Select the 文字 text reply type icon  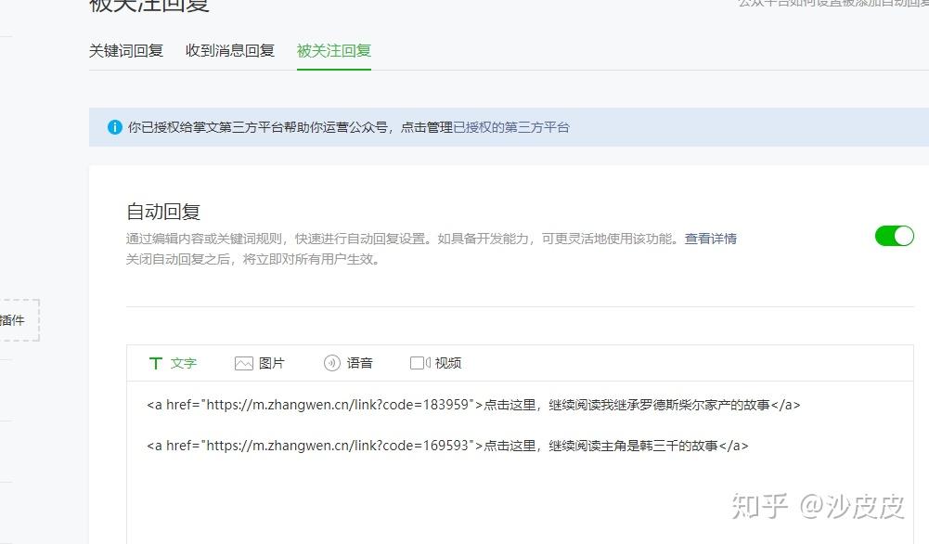click(x=183, y=363)
